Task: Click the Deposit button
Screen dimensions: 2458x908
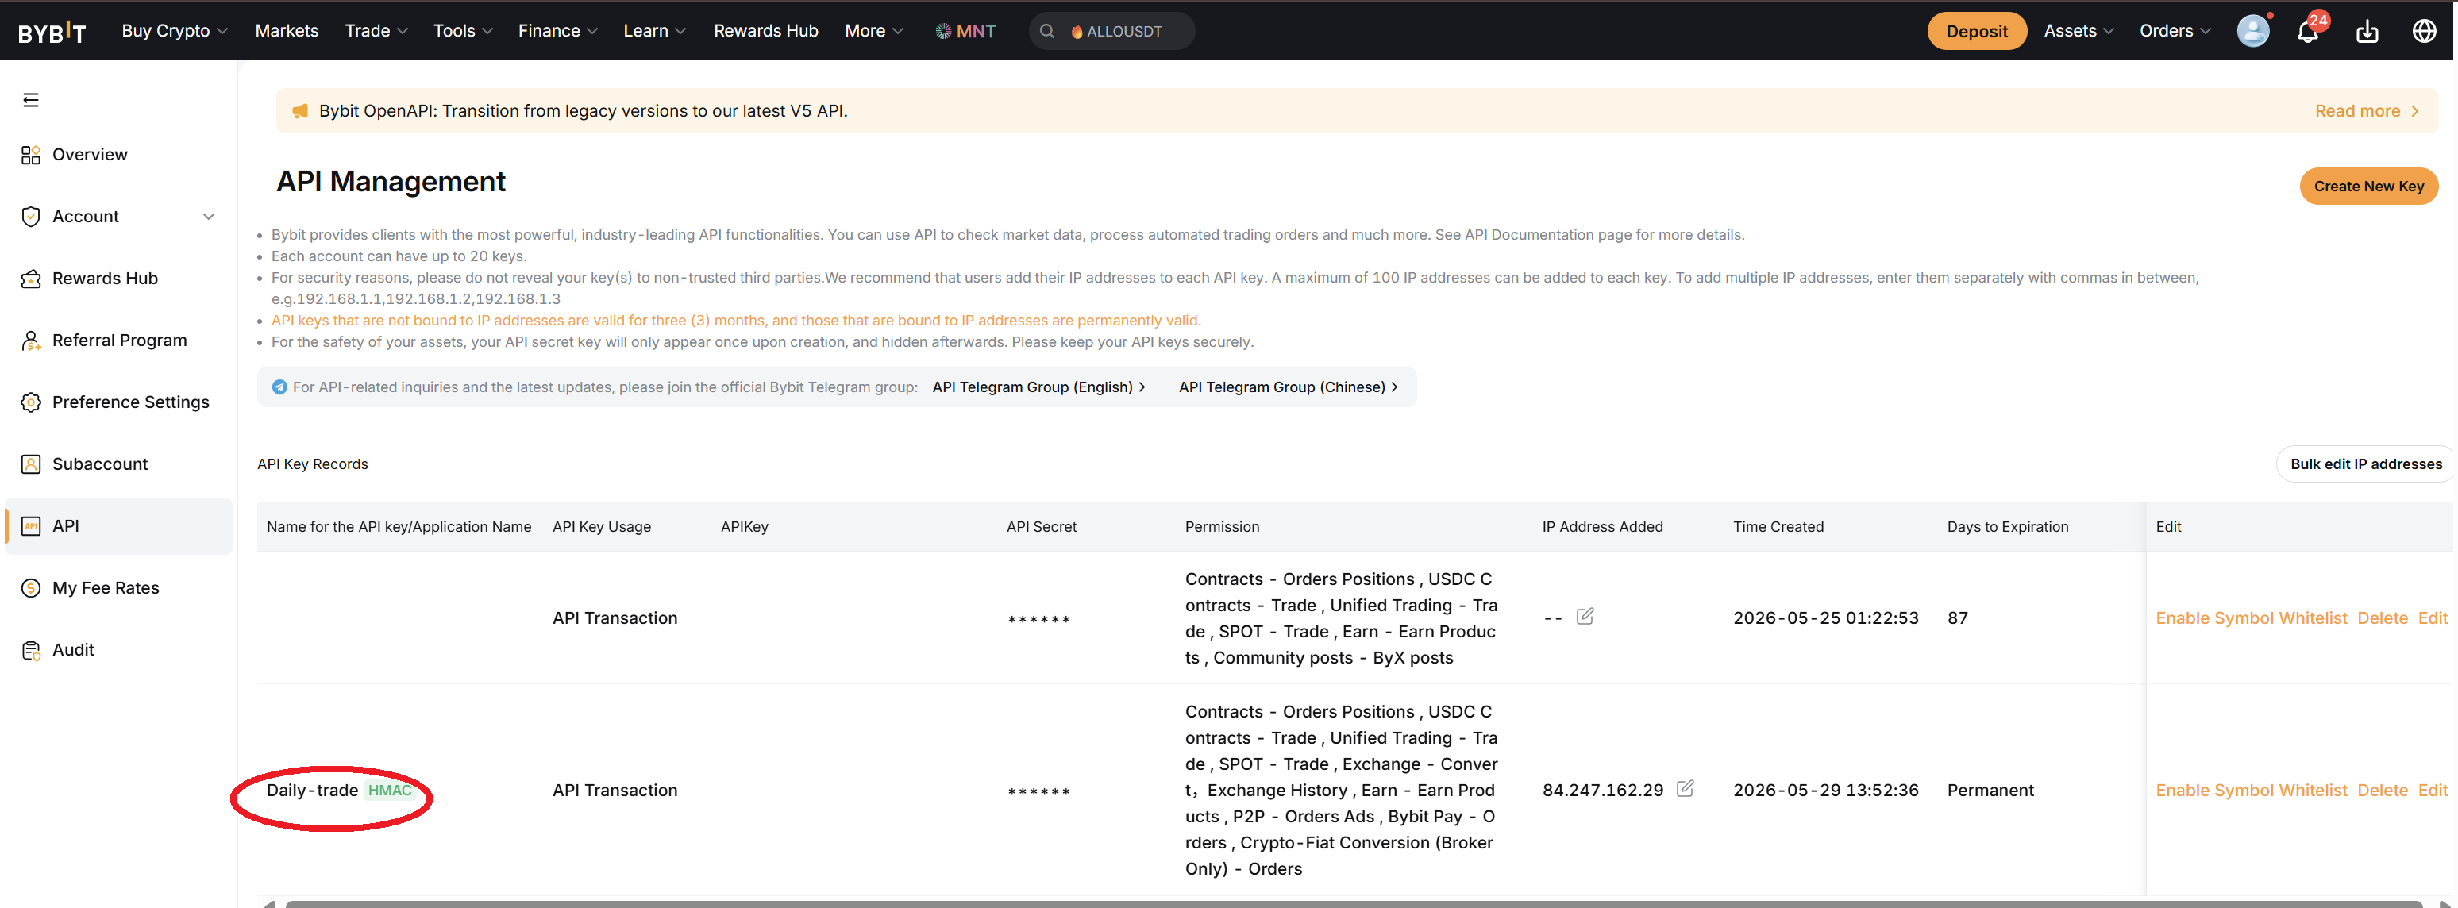Action: point(1976,32)
